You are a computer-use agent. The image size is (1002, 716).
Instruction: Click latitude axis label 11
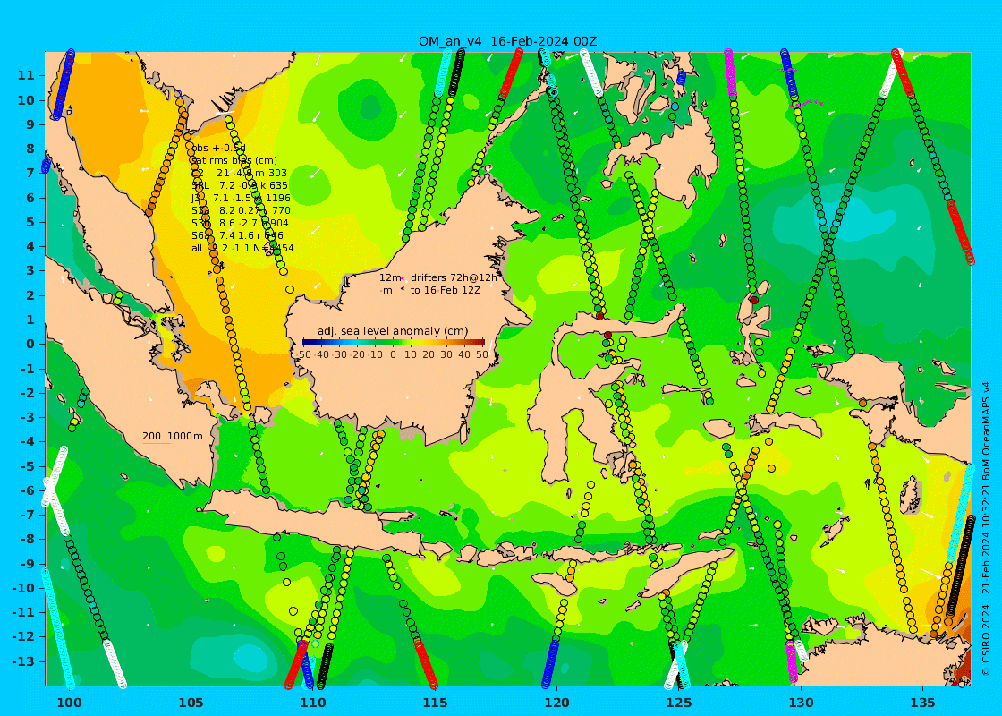pos(26,75)
